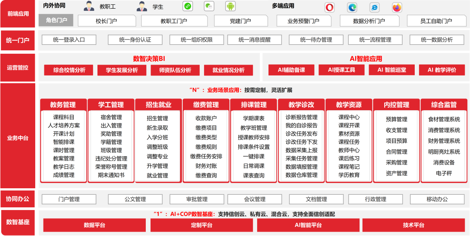The image size is (470, 236).
Task: Open the 教职工门户 portal tab
Action: (174, 21)
